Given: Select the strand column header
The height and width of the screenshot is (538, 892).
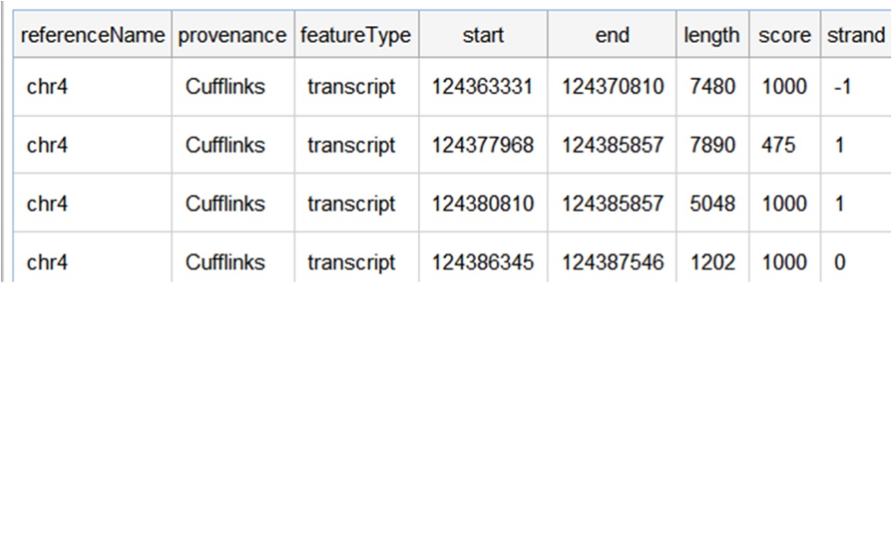Looking at the screenshot, I should [x=856, y=34].
